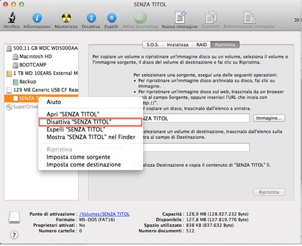Image resolution: width=302 pixels, height=246 pixels.
Task: Choose Imposta come destinazione
Action: pyautogui.click(x=91, y=165)
